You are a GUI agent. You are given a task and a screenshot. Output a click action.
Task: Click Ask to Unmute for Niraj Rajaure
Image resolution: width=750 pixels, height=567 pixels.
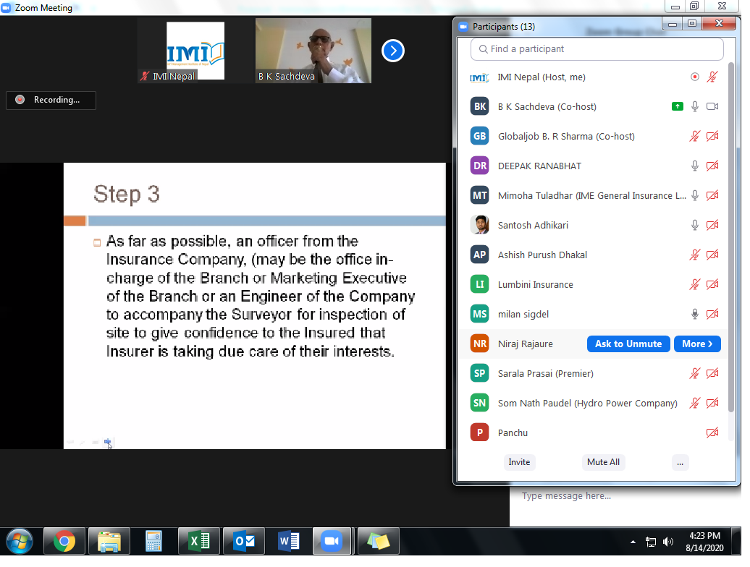[x=628, y=344]
